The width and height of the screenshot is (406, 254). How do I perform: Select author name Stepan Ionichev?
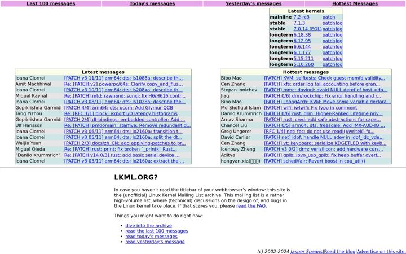[x=239, y=90]
